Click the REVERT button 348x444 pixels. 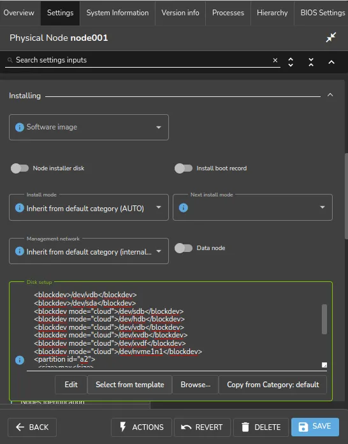tap(202, 427)
